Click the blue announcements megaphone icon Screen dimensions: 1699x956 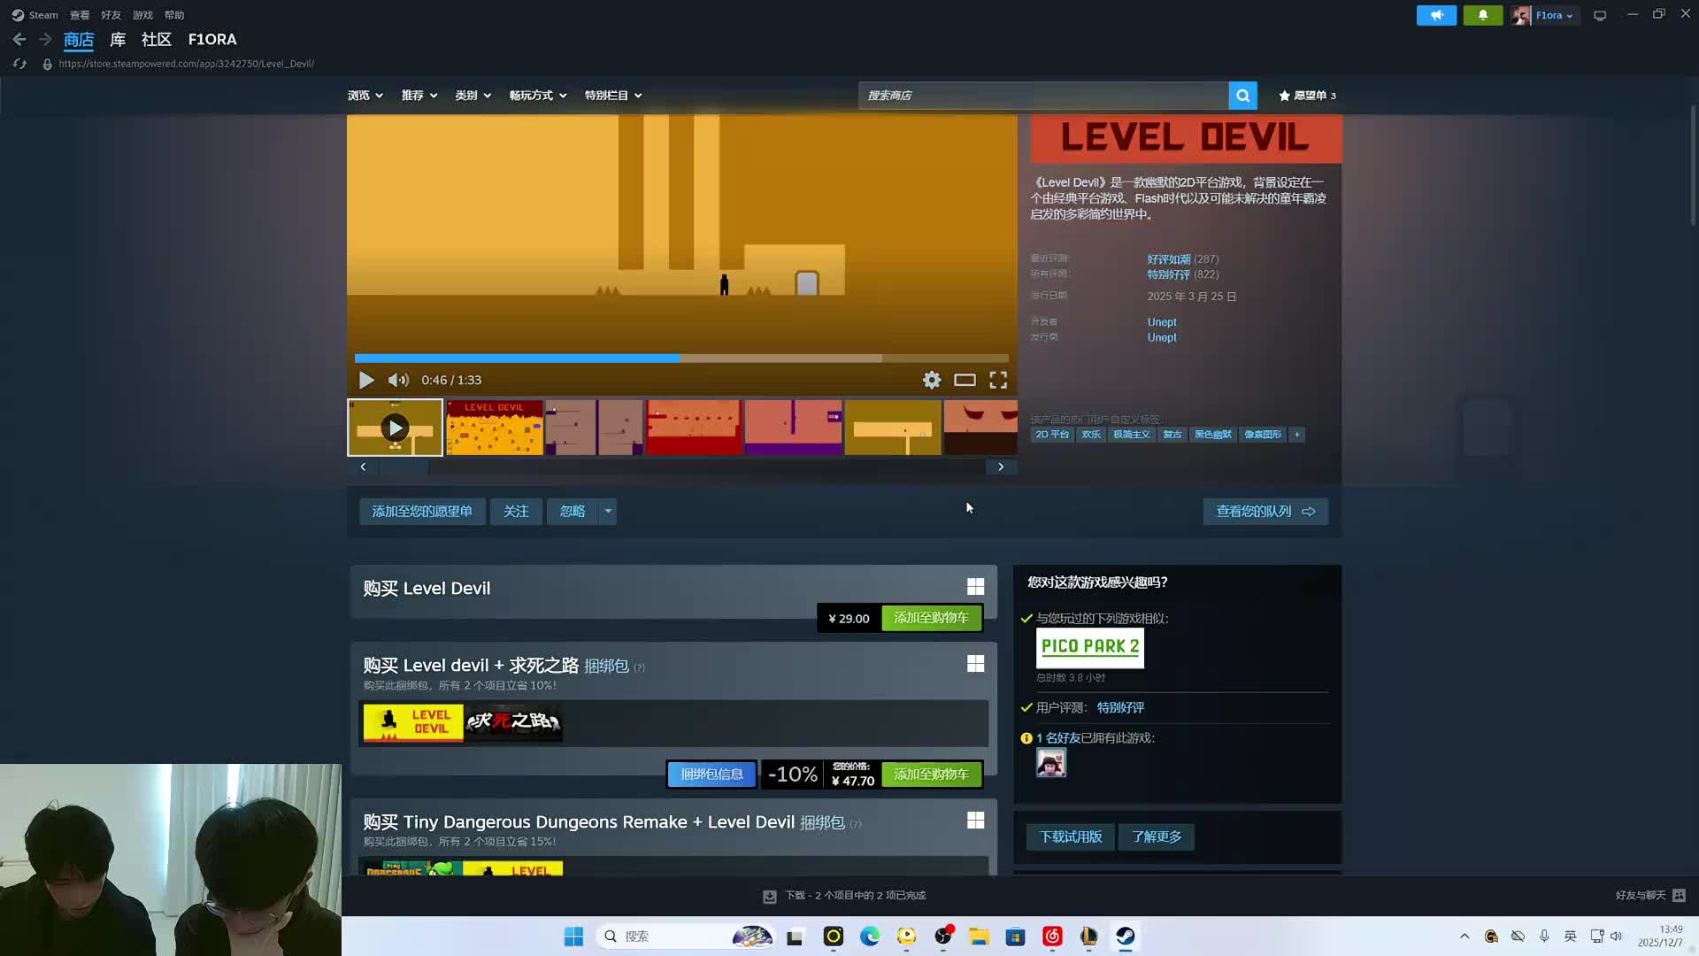(x=1436, y=15)
